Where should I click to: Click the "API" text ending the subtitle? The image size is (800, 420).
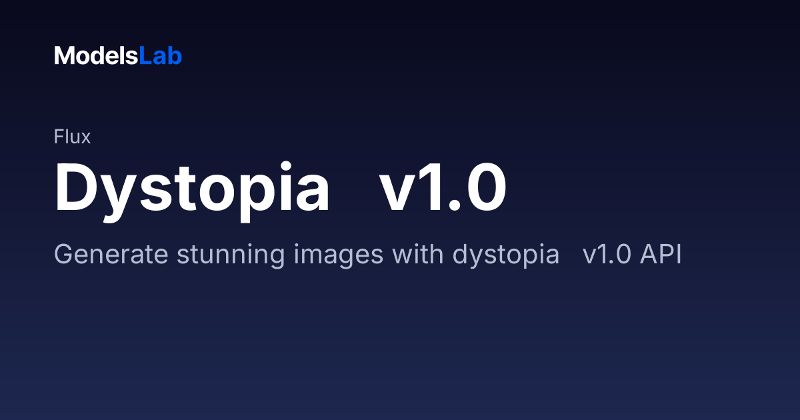(661, 255)
